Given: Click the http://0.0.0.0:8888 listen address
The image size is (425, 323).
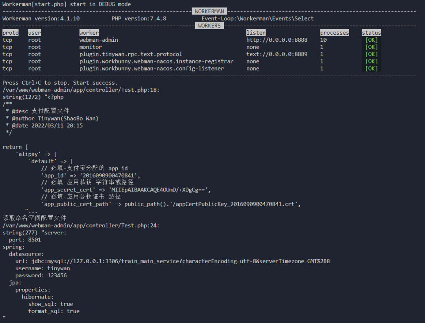Looking at the screenshot, I should [x=277, y=40].
